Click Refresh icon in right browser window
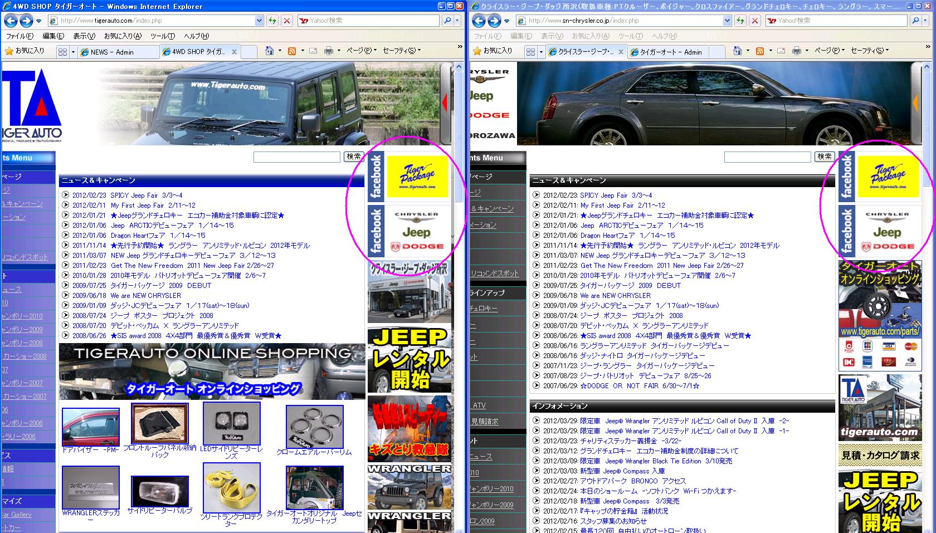The image size is (936, 533). pyautogui.click(x=740, y=21)
